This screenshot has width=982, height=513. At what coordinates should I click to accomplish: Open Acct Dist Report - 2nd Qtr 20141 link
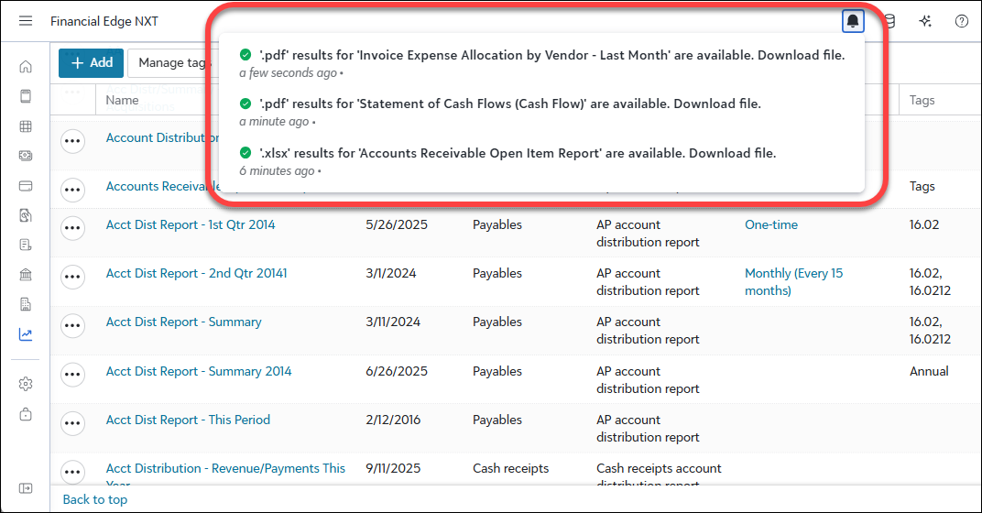click(197, 274)
